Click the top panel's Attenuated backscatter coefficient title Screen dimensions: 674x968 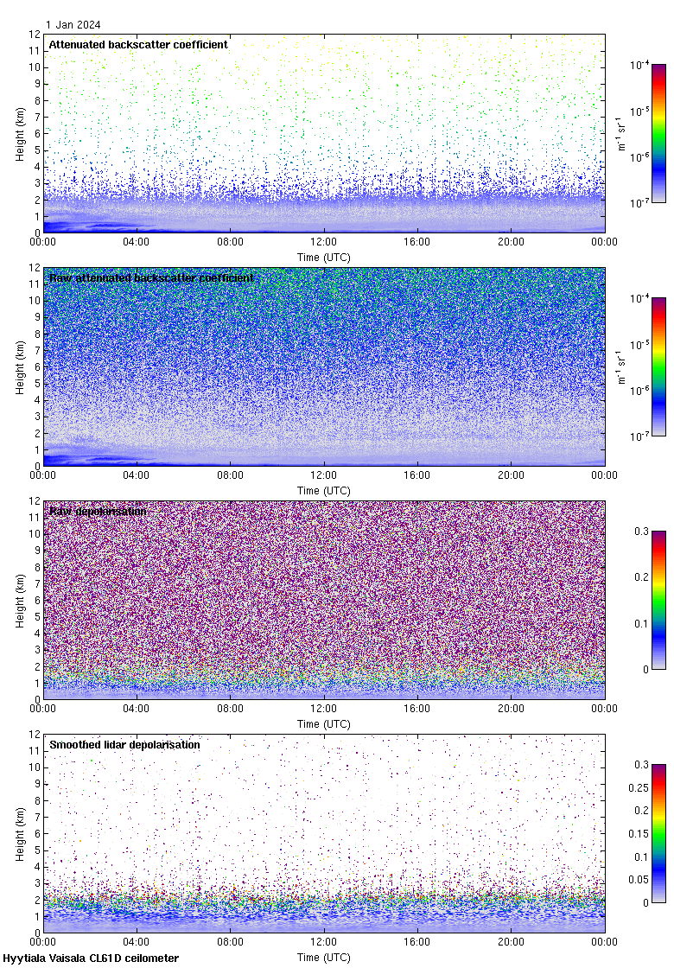[x=138, y=44]
